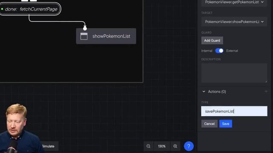Viewport: 273px width, 153px height.
Task: Click into the Description text area
Action: click(x=234, y=73)
